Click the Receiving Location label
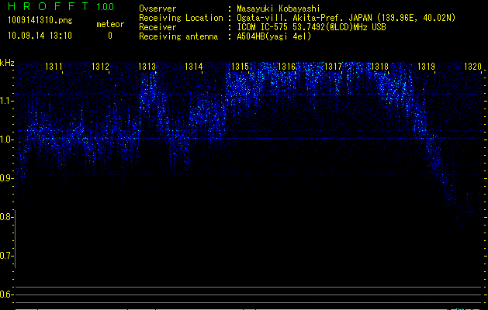 (x=181, y=18)
